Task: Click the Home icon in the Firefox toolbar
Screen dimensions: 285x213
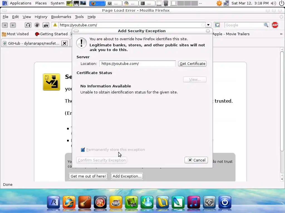Action: click(46, 25)
